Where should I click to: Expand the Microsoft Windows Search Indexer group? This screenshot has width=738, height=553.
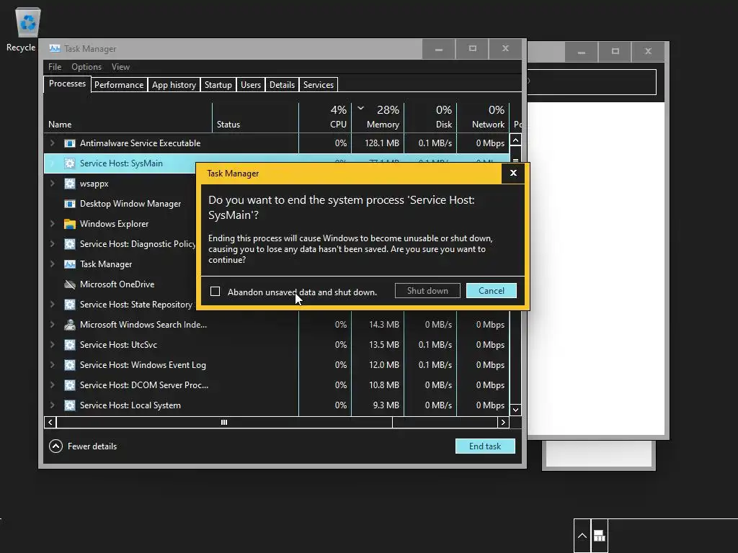[52, 325]
